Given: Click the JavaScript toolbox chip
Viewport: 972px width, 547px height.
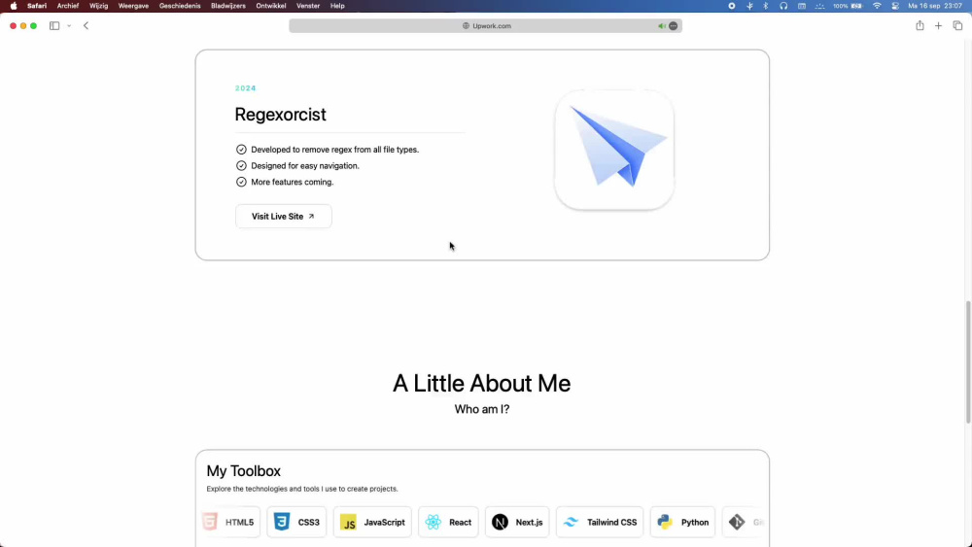Looking at the screenshot, I should point(372,522).
